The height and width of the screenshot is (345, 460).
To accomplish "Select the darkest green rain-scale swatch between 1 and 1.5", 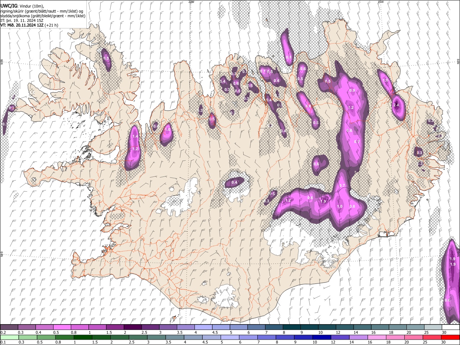I will click(83, 337).
